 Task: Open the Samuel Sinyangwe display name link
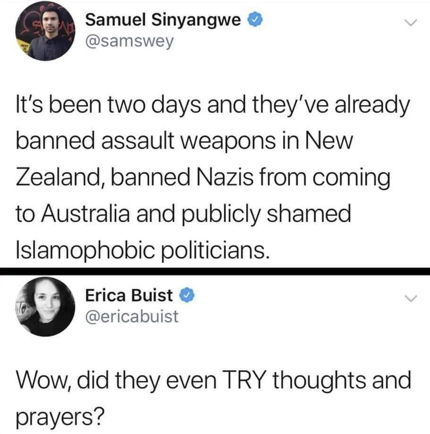163,20
